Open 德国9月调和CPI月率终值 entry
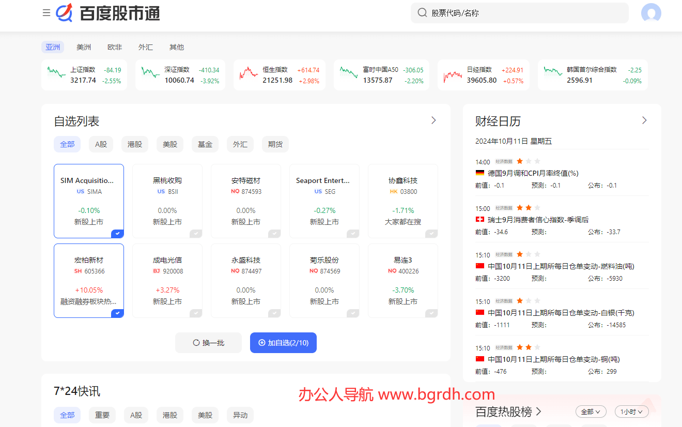 533,173
